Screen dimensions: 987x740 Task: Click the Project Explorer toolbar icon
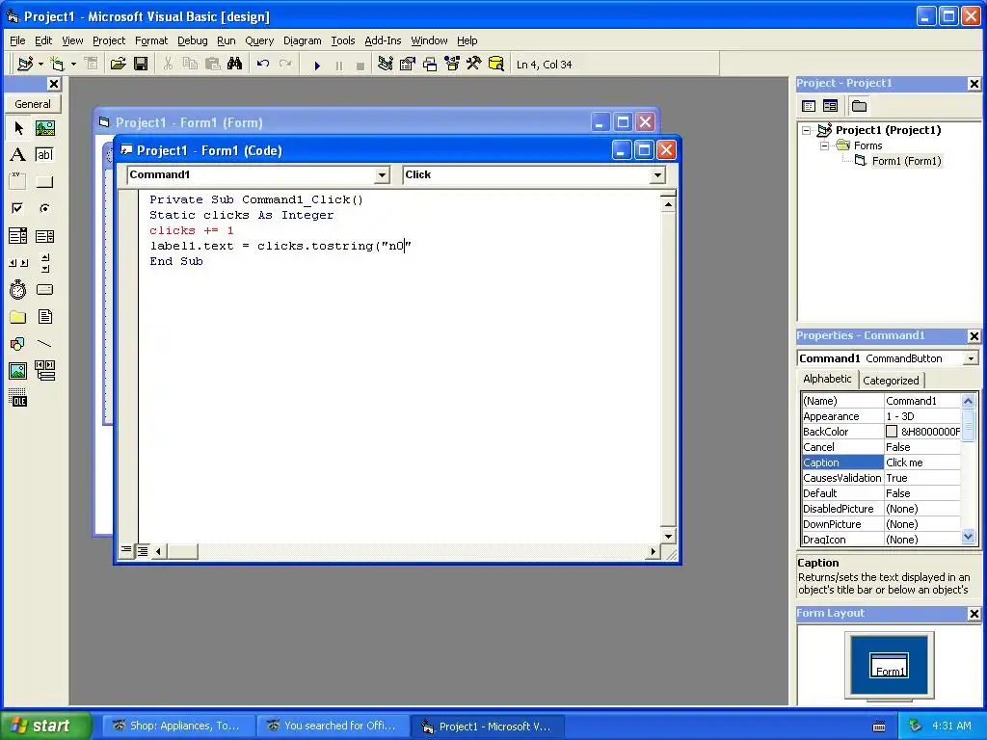click(x=386, y=64)
